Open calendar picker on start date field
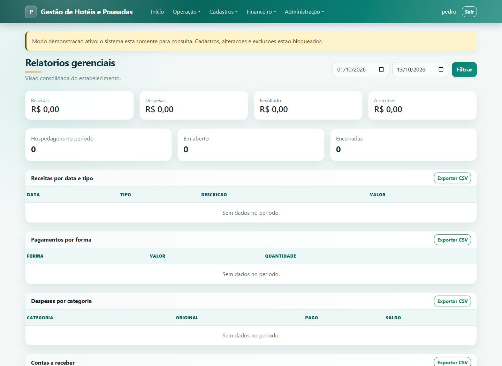 click(381, 69)
